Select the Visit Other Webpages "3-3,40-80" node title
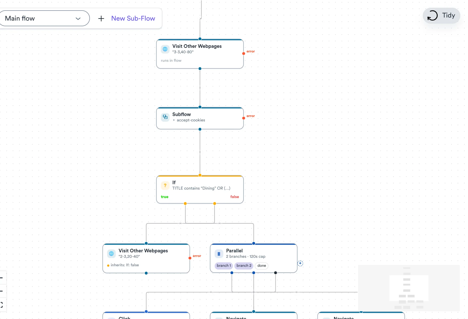Screen dimensions: 468x319 coord(197,46)
